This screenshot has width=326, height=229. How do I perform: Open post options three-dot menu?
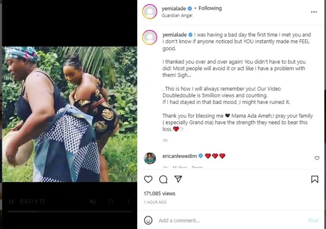pyautogui.click(x=313, y=12)
